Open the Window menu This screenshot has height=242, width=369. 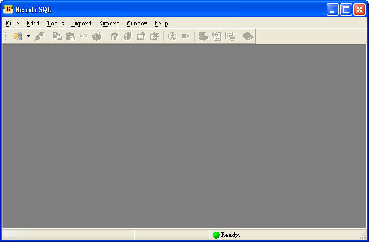point(137,24)
